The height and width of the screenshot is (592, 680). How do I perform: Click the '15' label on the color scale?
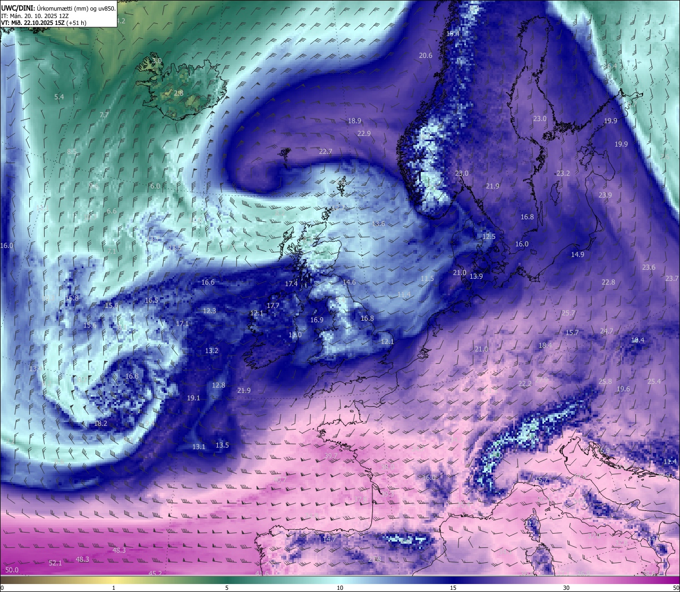(x=453, y=588)
